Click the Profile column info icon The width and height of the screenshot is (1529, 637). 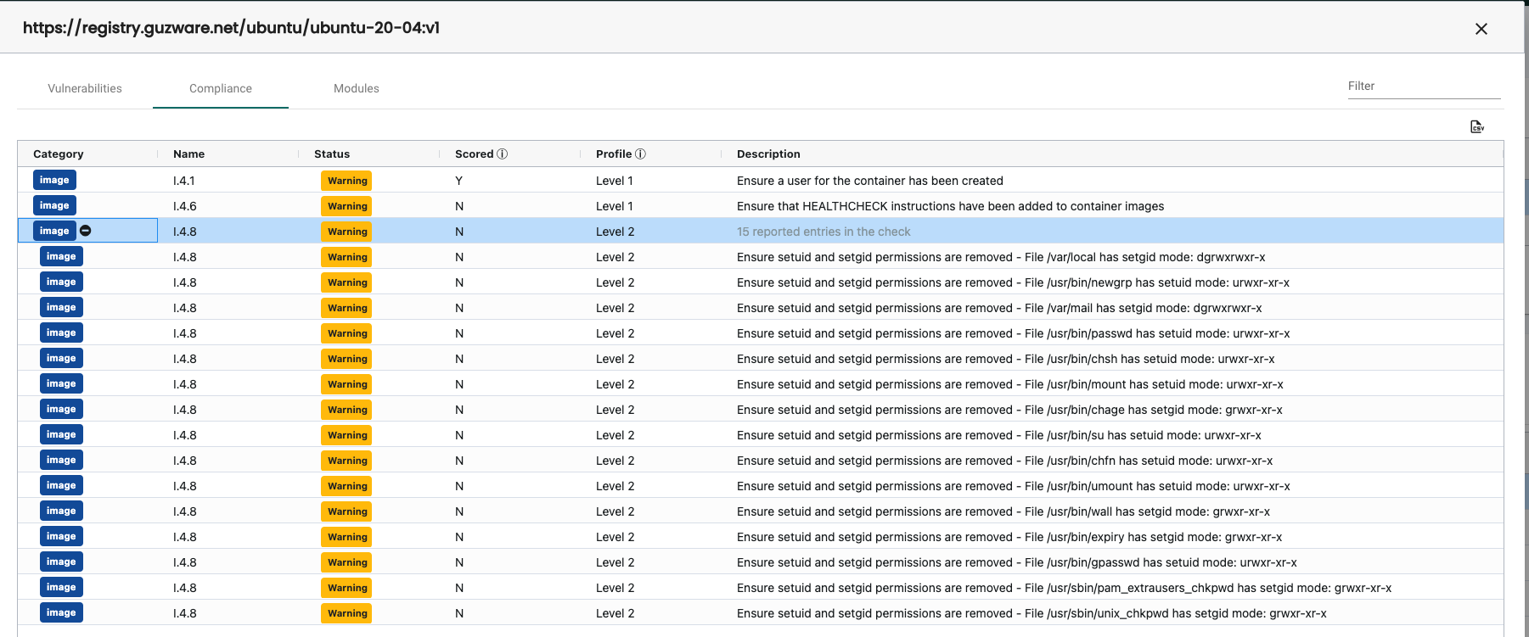click(641, 154)
